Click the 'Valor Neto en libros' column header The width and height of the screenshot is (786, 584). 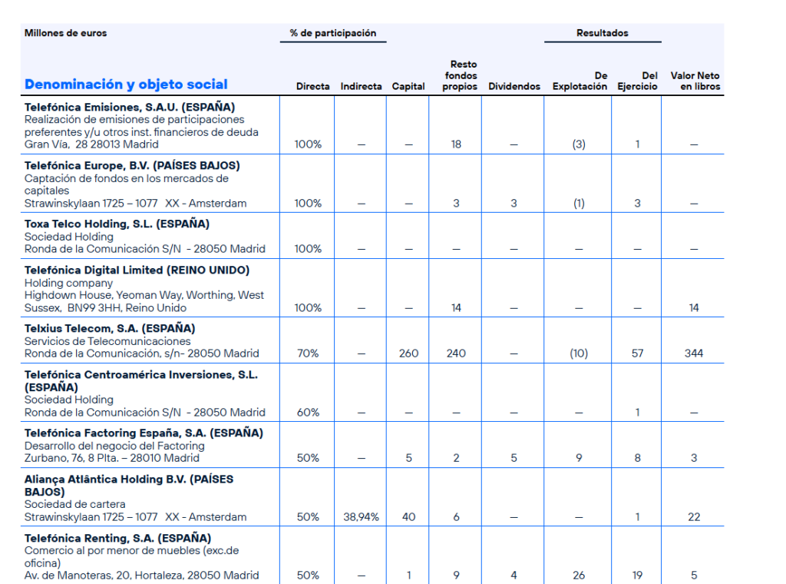tap(695, 81)
